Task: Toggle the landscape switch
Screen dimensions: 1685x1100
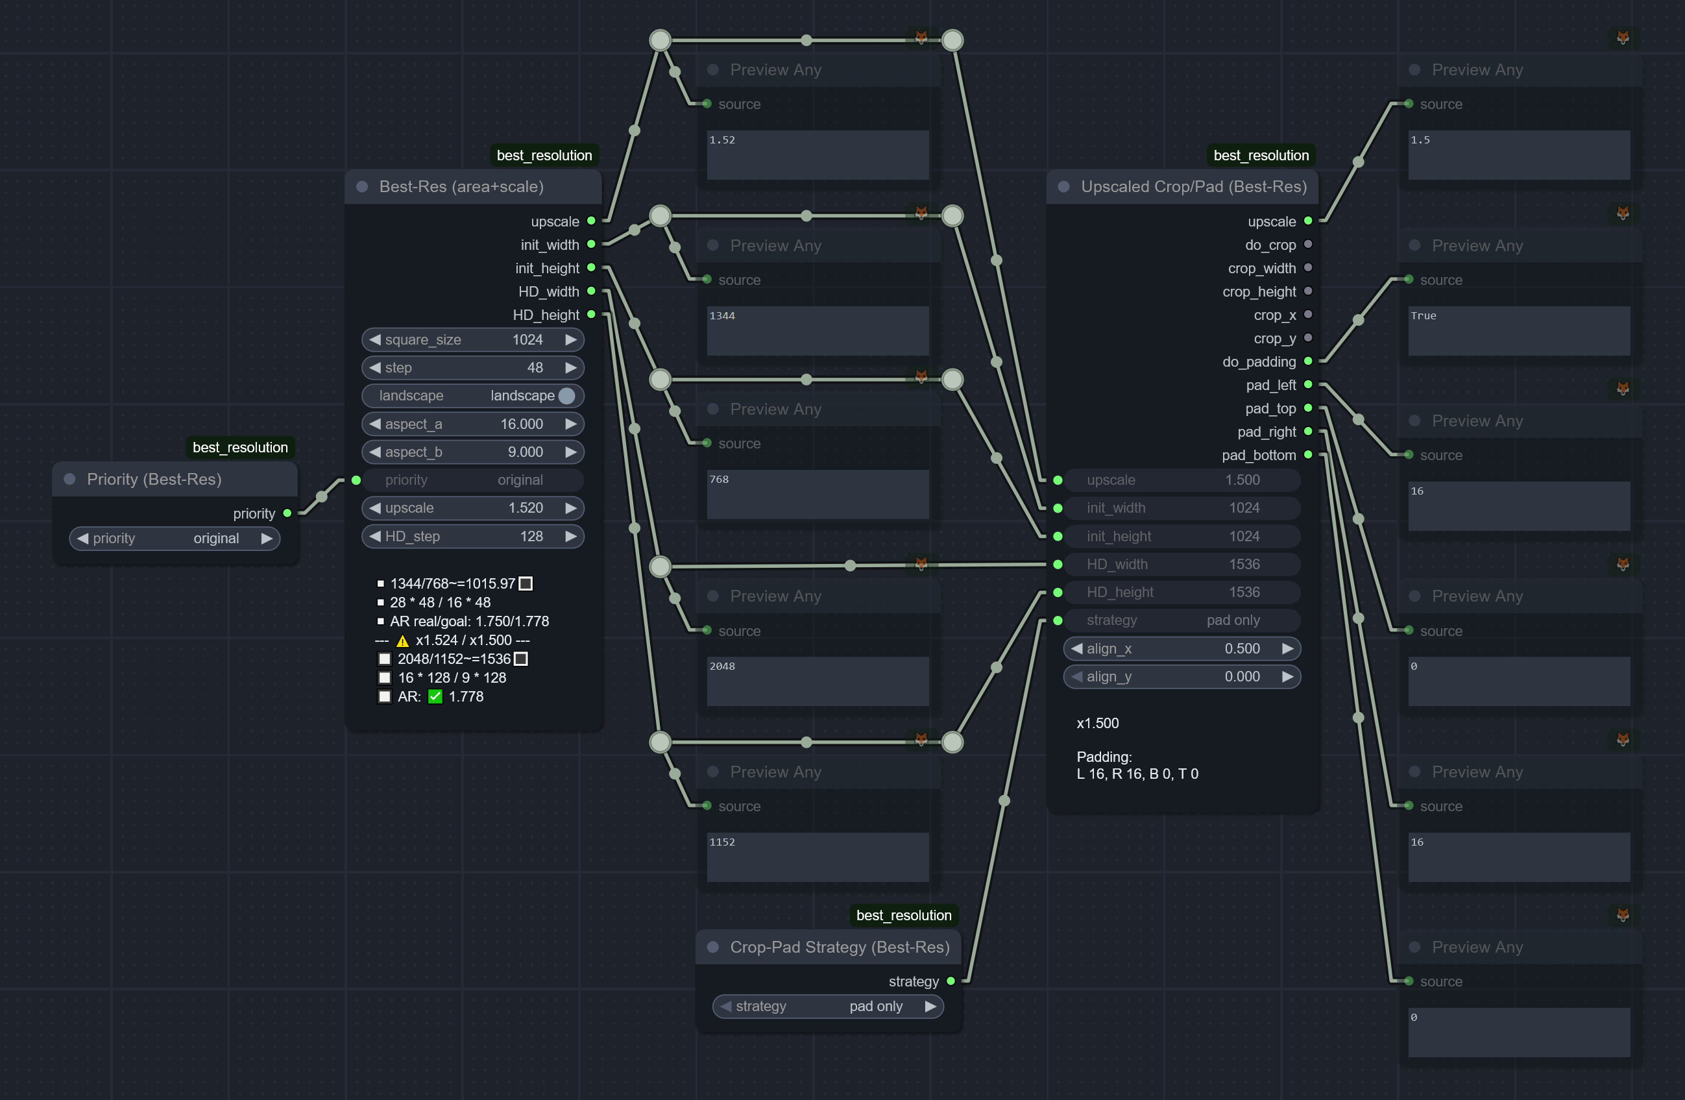Action: pyautogui.click(x=473, y=395)
